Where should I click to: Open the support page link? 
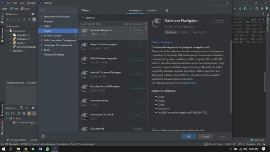tap(189, 83)
